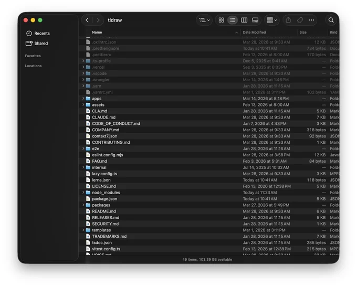
Task: Open the group-by dropdown in toolbar
Action: [x=272, y=20]
